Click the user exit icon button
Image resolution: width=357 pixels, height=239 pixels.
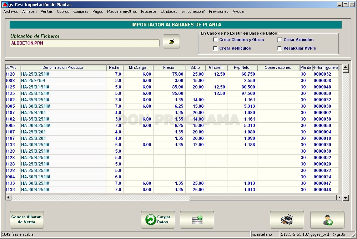point(327,220)
